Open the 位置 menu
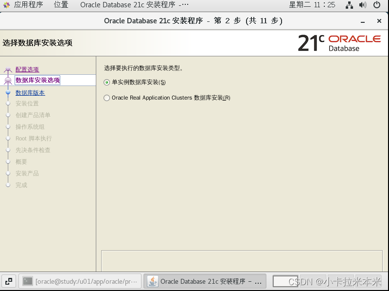The image size is (389, 291). coord(60,5)
